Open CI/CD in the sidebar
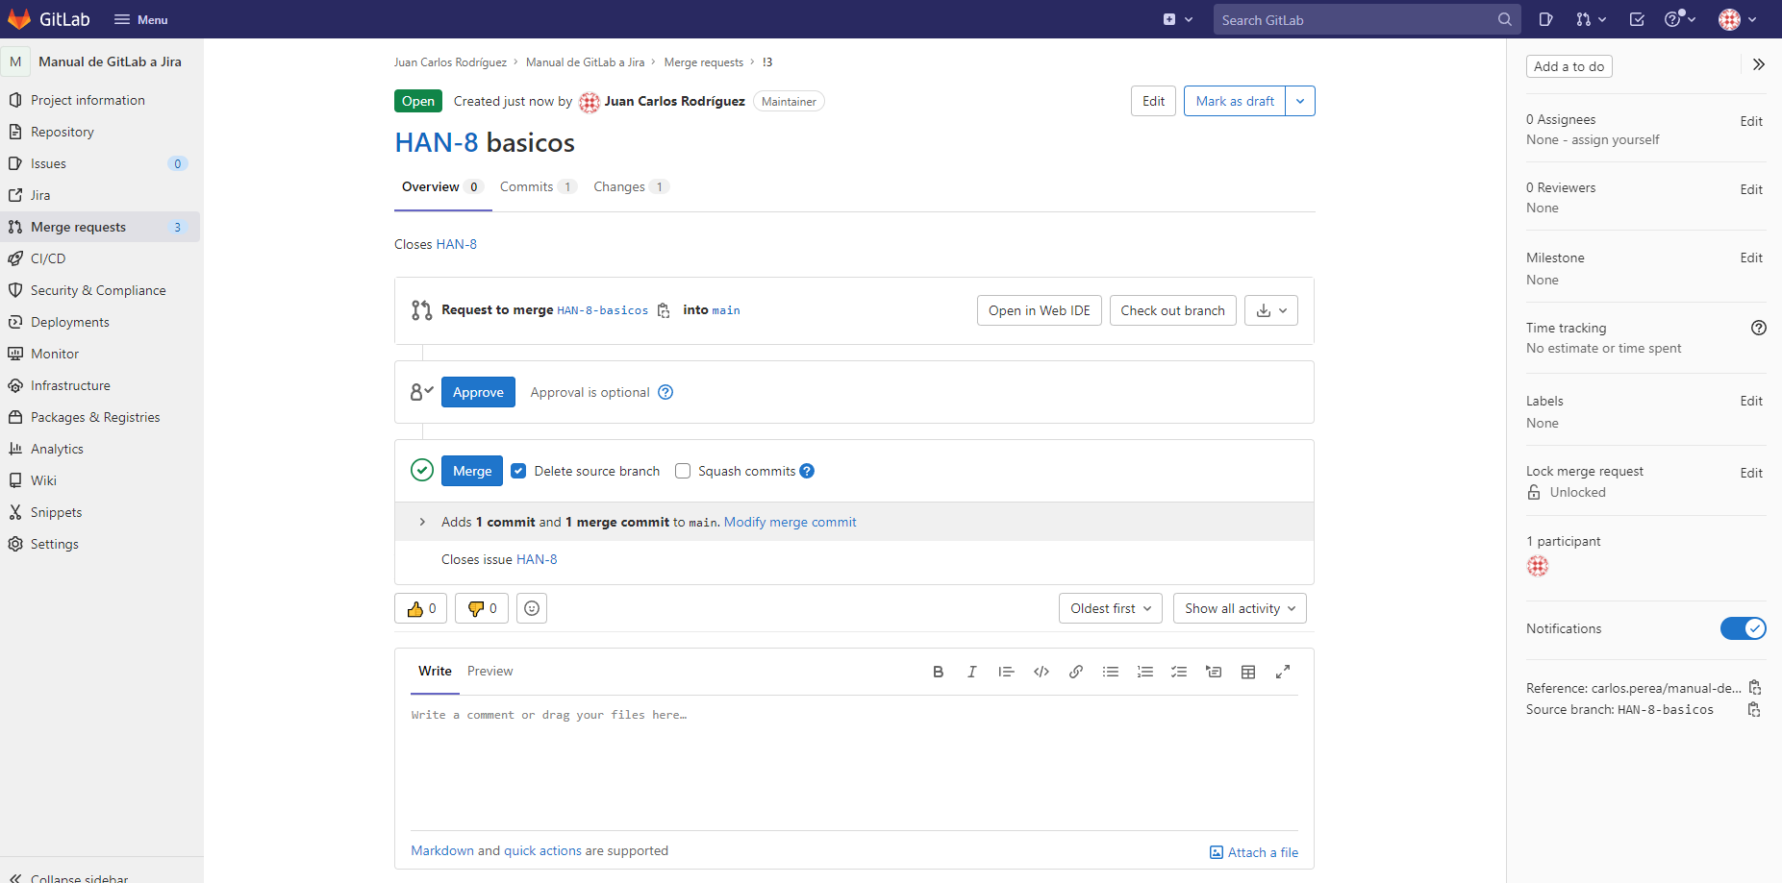Image resolution: width=1782 pixels, height=883 pixels. [48, 258]
